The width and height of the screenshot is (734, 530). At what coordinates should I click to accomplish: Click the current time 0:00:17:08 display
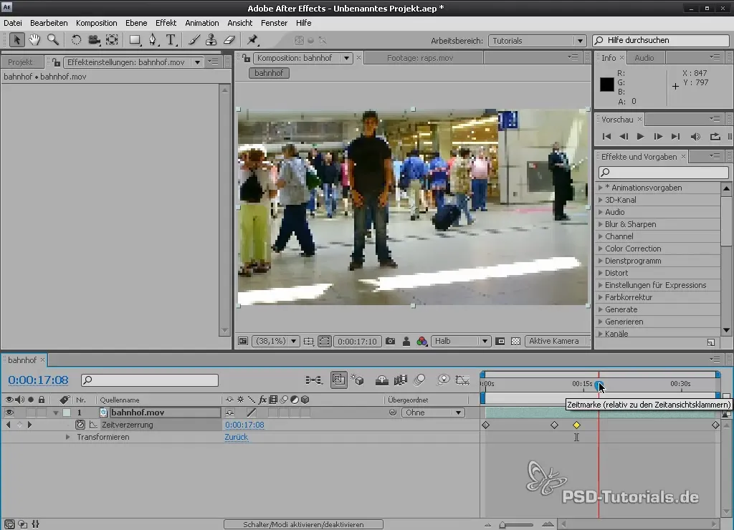coord(38,380)
